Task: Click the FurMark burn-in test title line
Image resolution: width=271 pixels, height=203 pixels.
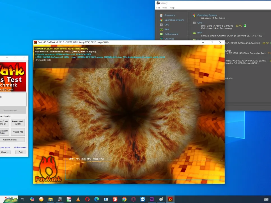Action: [61, 49]
